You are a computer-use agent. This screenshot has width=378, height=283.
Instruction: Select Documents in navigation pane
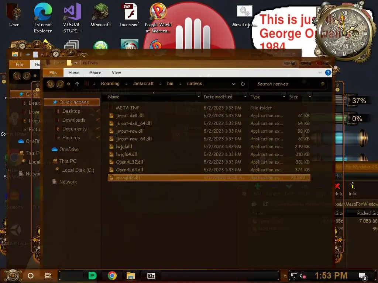click(74, 129)
